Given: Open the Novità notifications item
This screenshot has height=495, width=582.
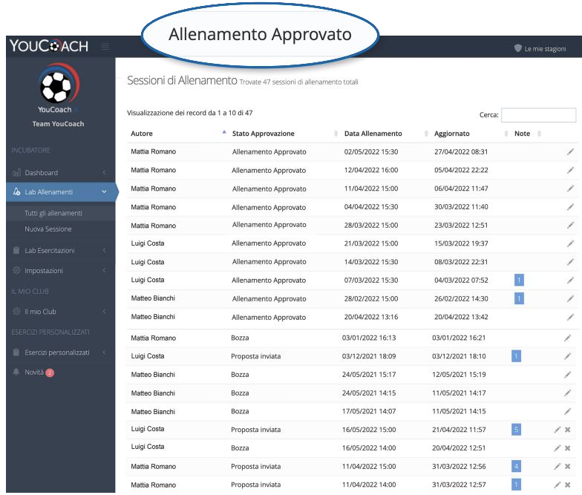Looking at the screenshot, I should [x=36, y=372].
